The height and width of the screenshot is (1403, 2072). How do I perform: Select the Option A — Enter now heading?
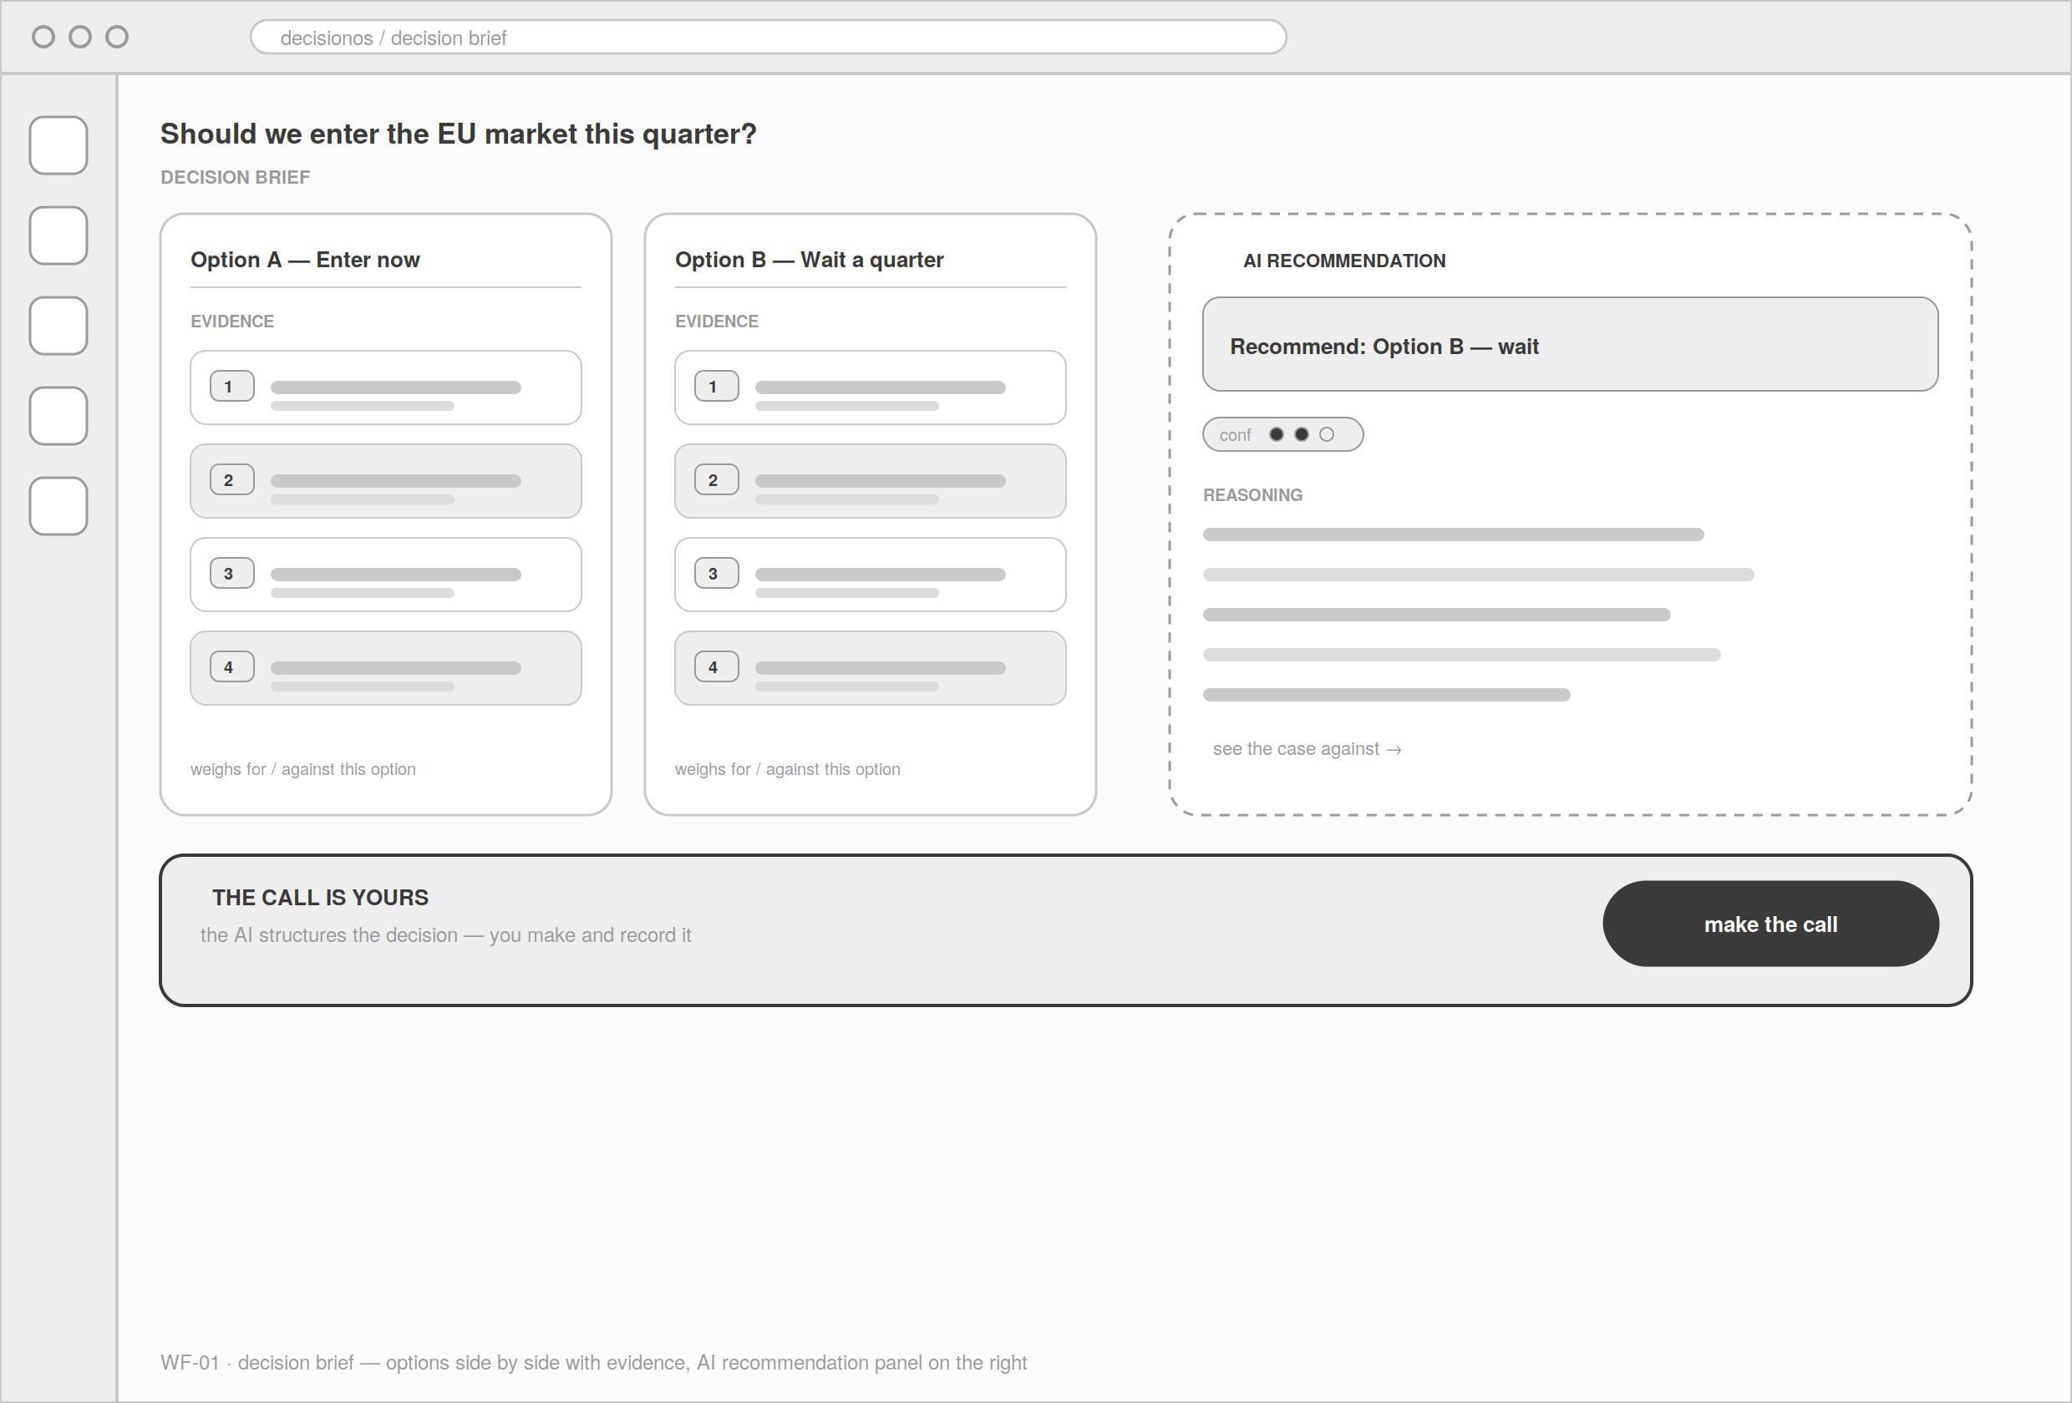pyautogui.click(x=305, y=260)
